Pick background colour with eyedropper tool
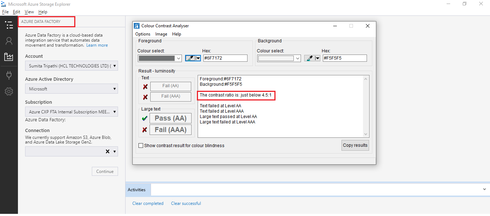 pos(309,58)
